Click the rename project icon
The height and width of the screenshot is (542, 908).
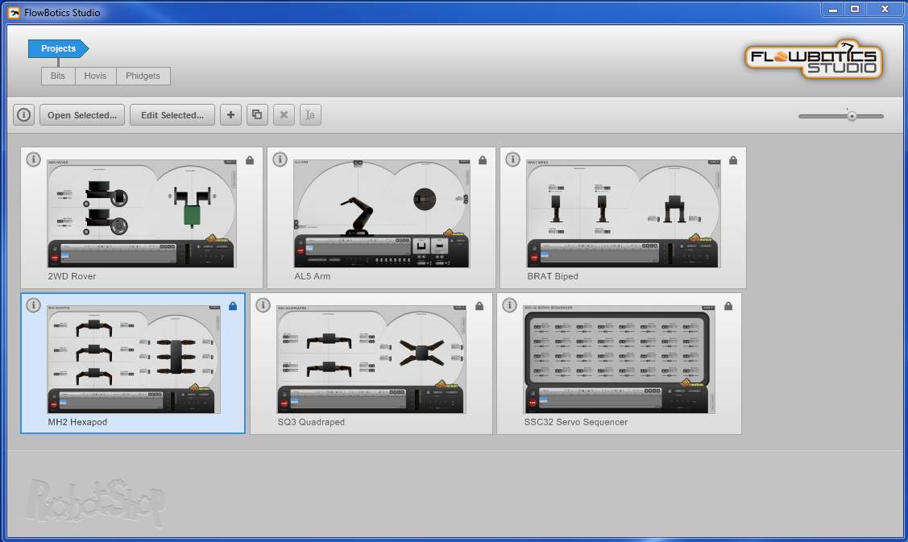tap(310, 114)
